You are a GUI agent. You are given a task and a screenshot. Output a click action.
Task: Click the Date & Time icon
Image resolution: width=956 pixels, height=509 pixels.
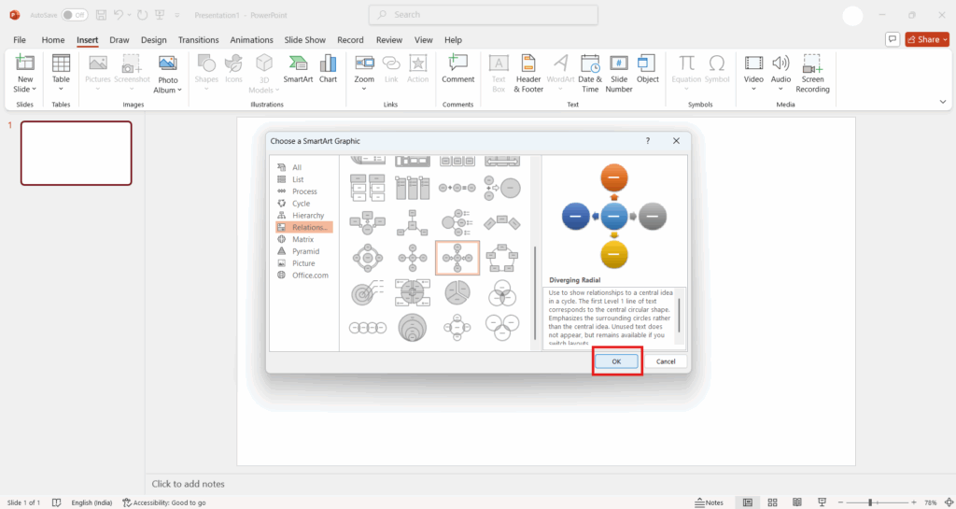[589, 72]
